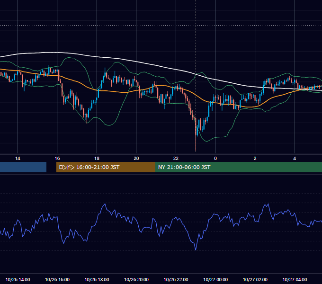Click hour label 22 on price chart axis
This screenshot has height=284, width=322.
click(176, 159)
